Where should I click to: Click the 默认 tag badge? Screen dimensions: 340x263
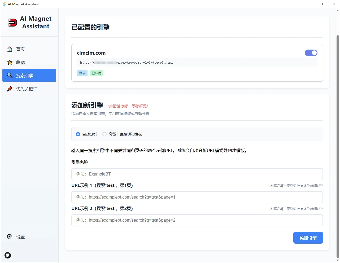[82, 73]
